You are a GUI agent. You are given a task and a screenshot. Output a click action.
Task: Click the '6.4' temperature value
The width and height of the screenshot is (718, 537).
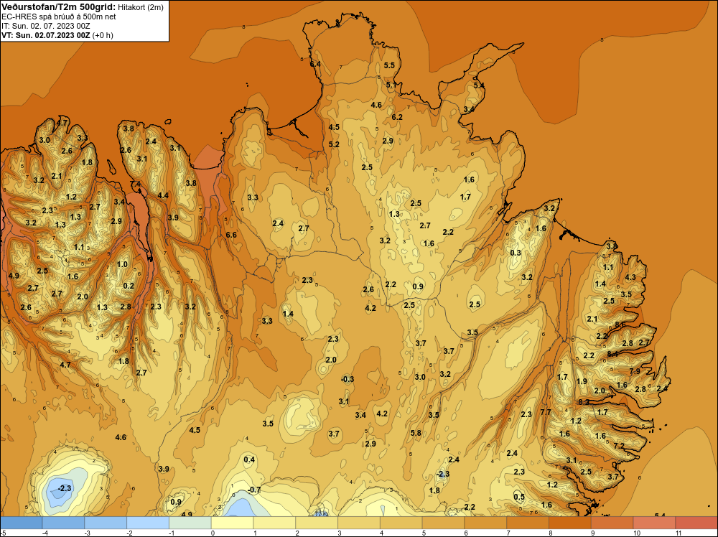315,64
